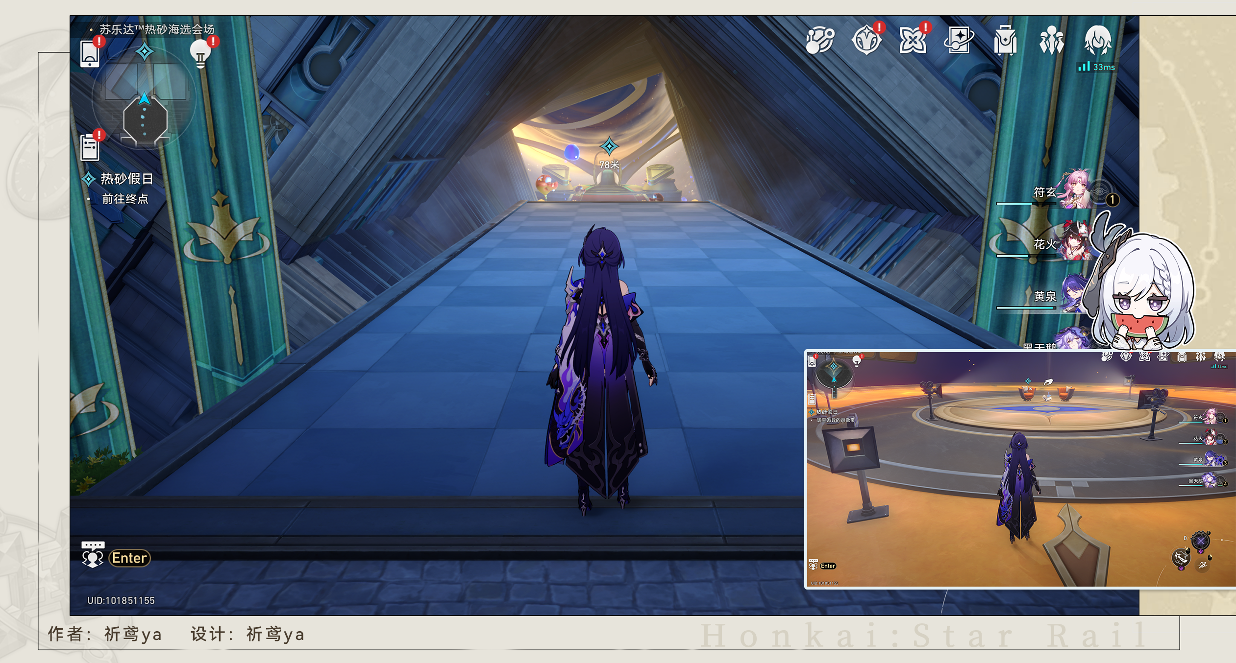Click the inset arena screenshot thumbnail
Viewport: 1236px width, 663px height.
1019,469
